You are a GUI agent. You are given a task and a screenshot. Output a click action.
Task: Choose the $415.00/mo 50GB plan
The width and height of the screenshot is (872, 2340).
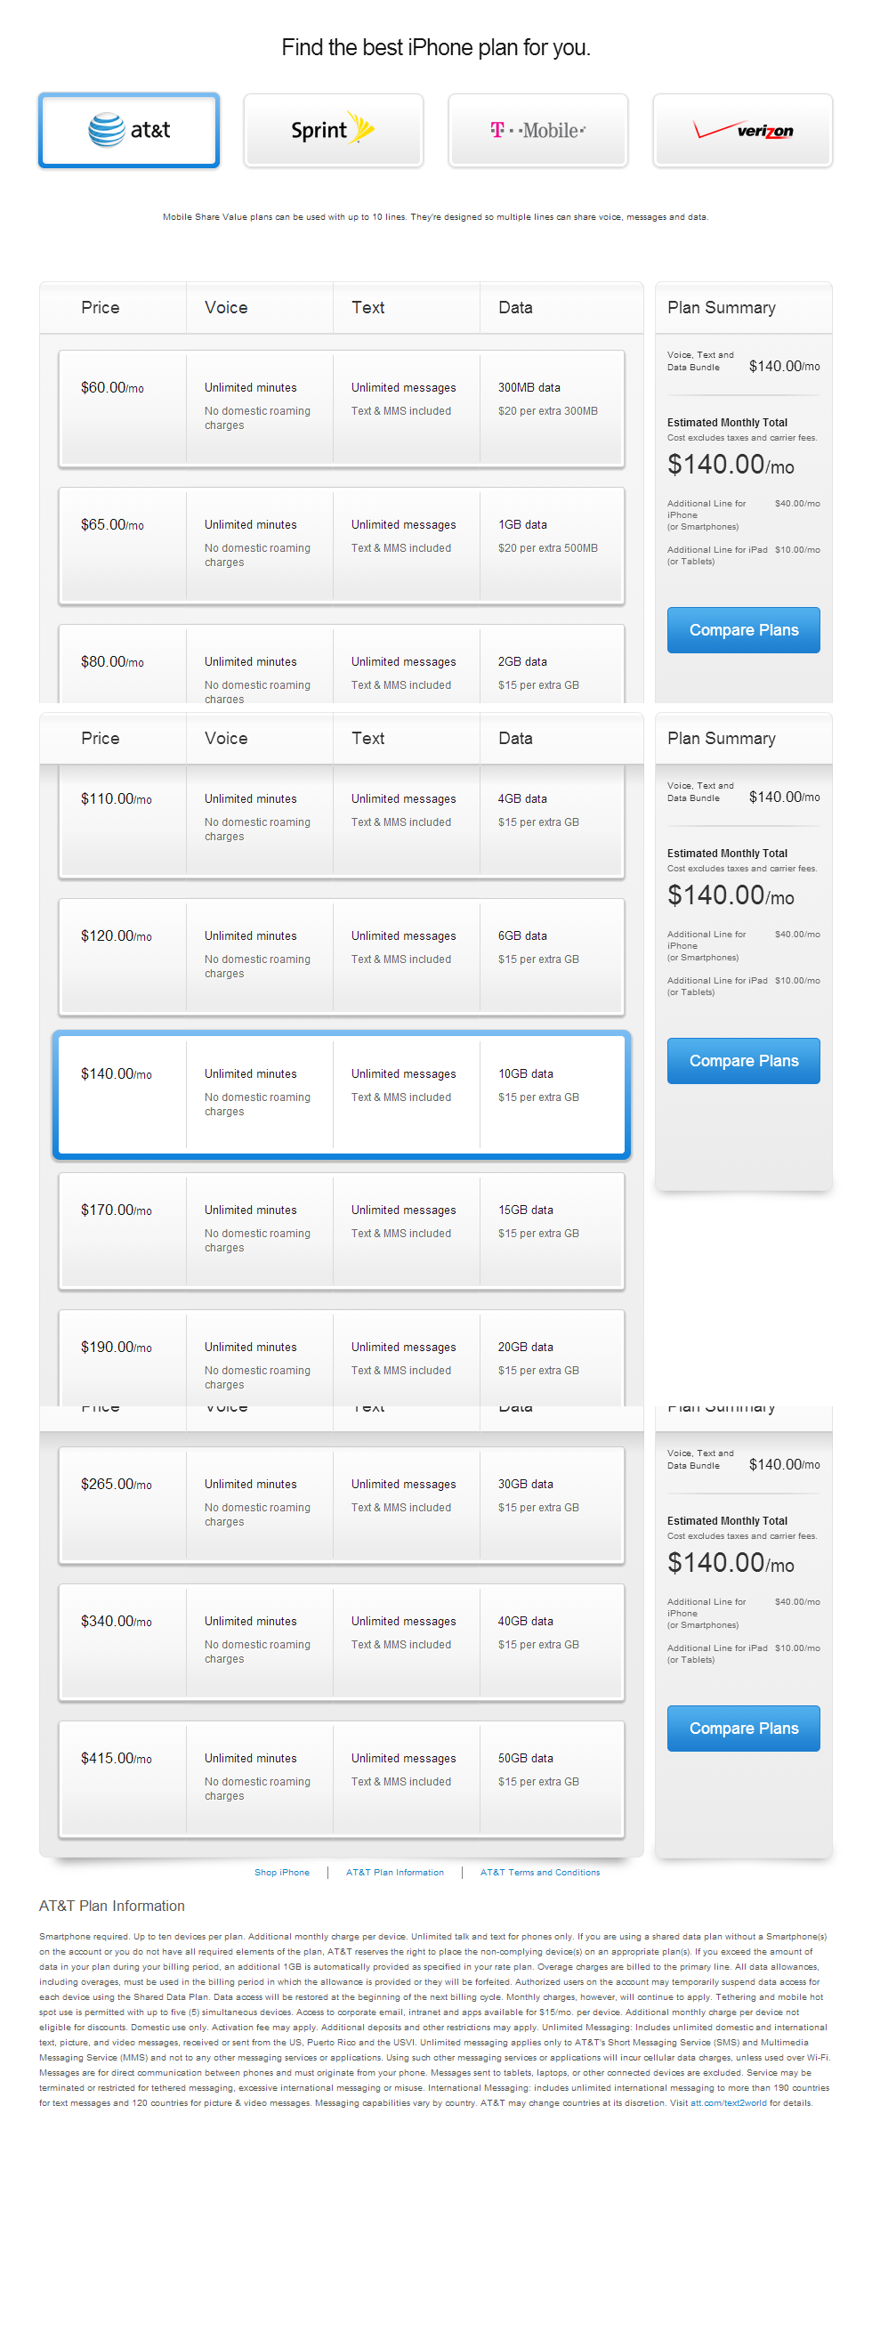click(342, 1779)
